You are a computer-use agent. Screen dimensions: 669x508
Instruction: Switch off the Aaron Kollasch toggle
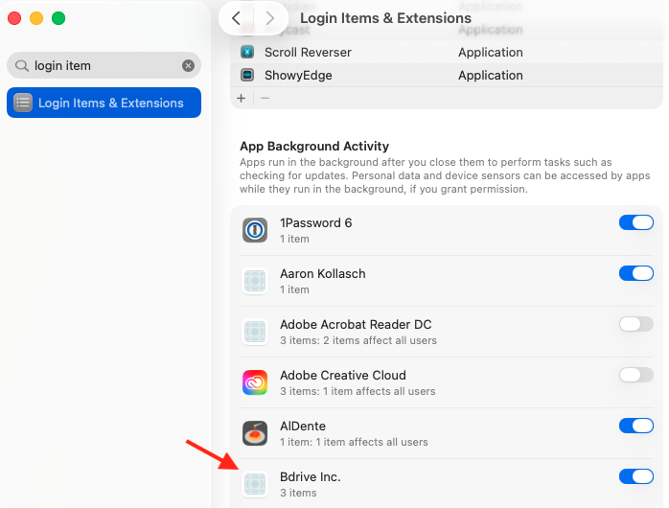coord(635,273)
